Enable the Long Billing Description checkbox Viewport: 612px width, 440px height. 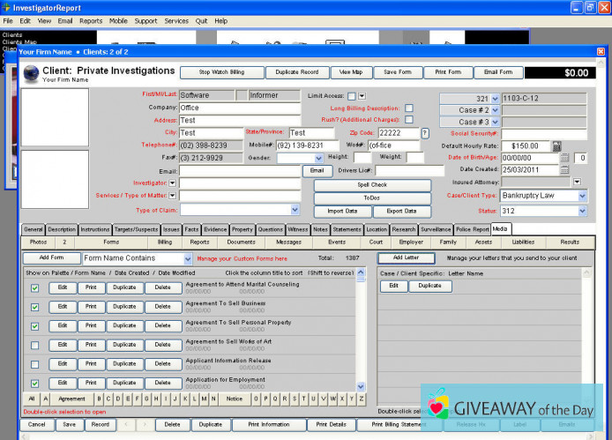click(408, 108)
